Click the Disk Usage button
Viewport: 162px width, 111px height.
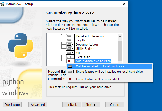[12, 105]
